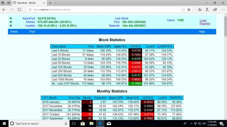Click the UTC Month column header

click(x=50, y=98)
